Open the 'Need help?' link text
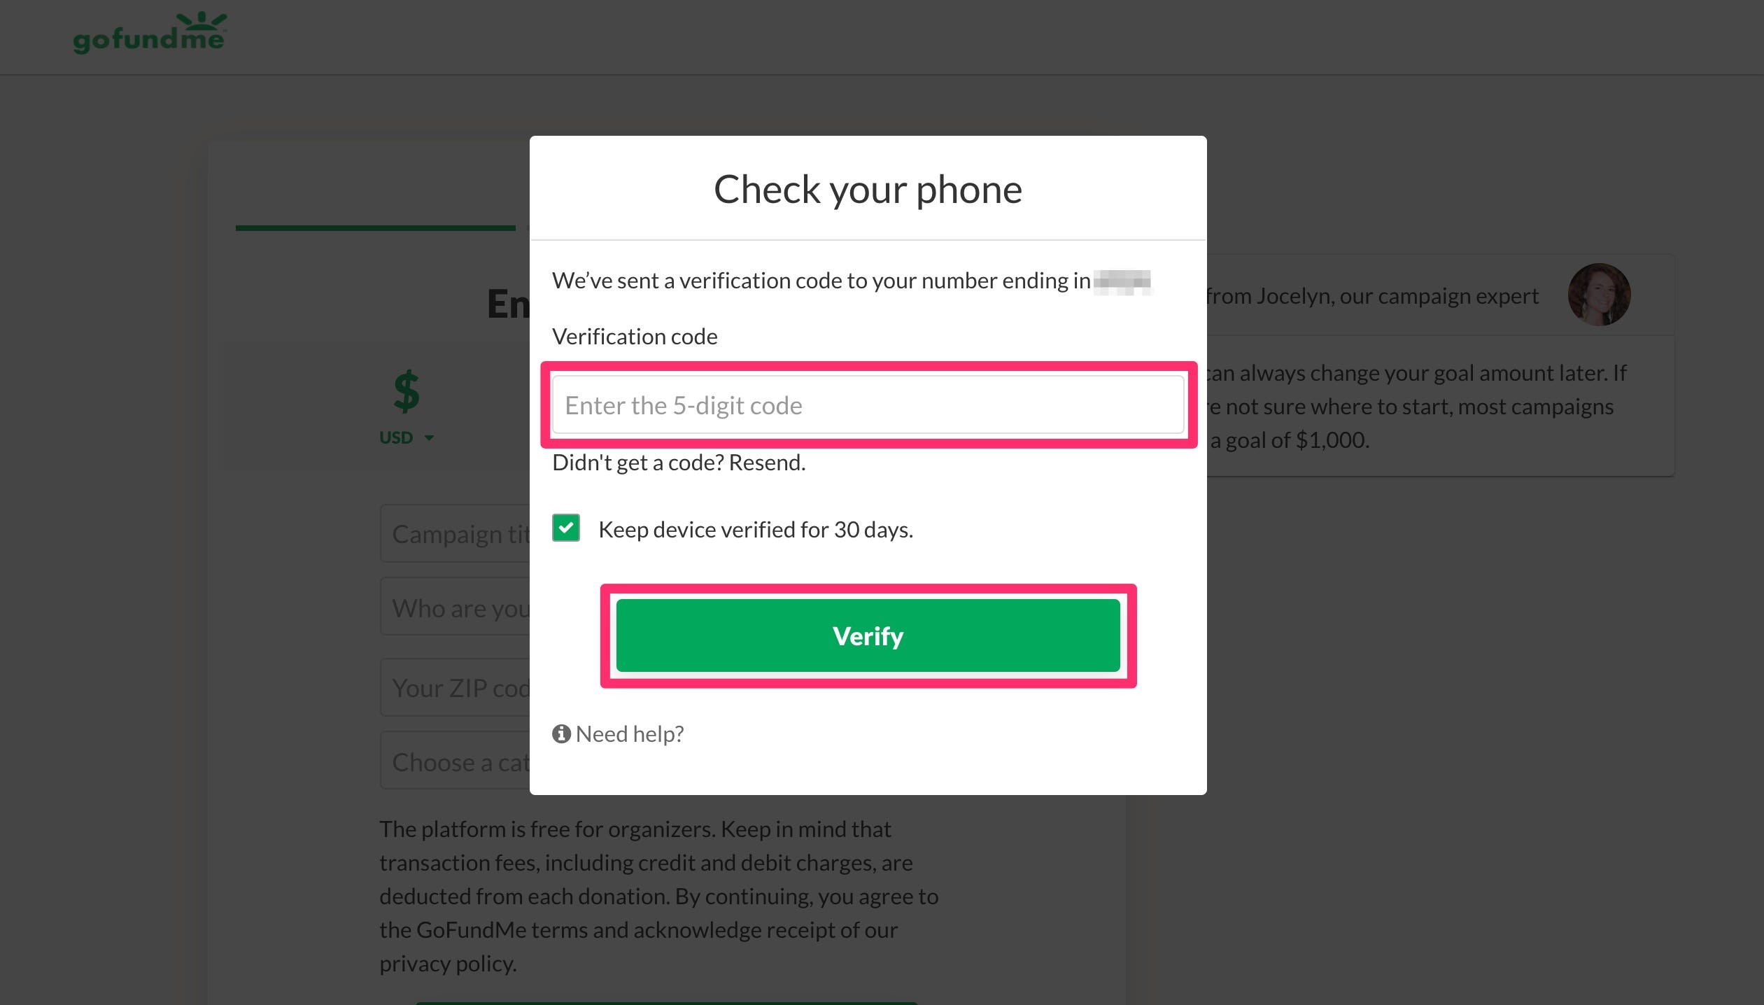 [630, 733]
